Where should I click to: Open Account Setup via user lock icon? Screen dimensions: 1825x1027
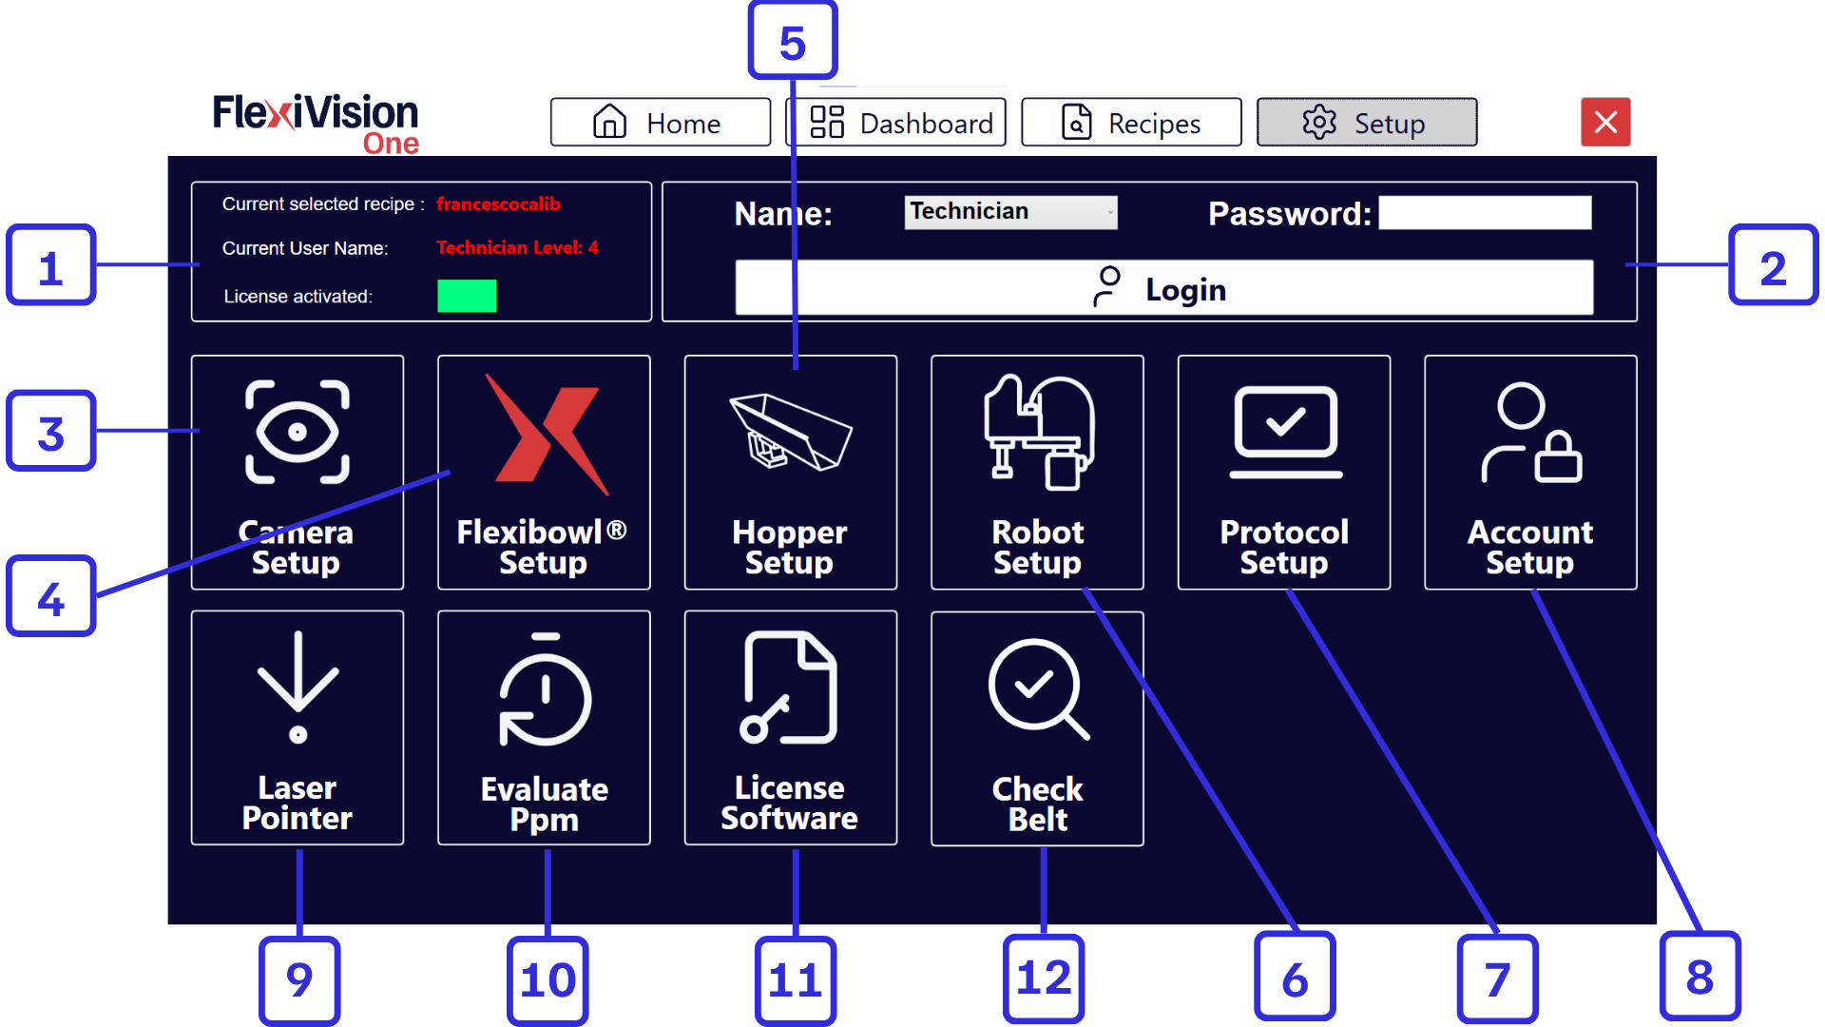click(x=1530, y=433)
